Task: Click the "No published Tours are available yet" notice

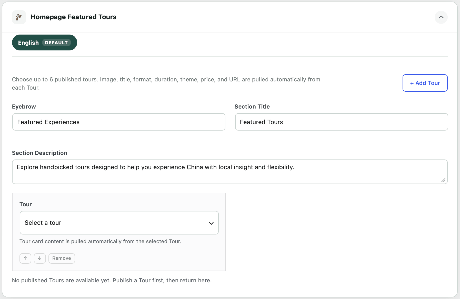Action: coord(112,280)
